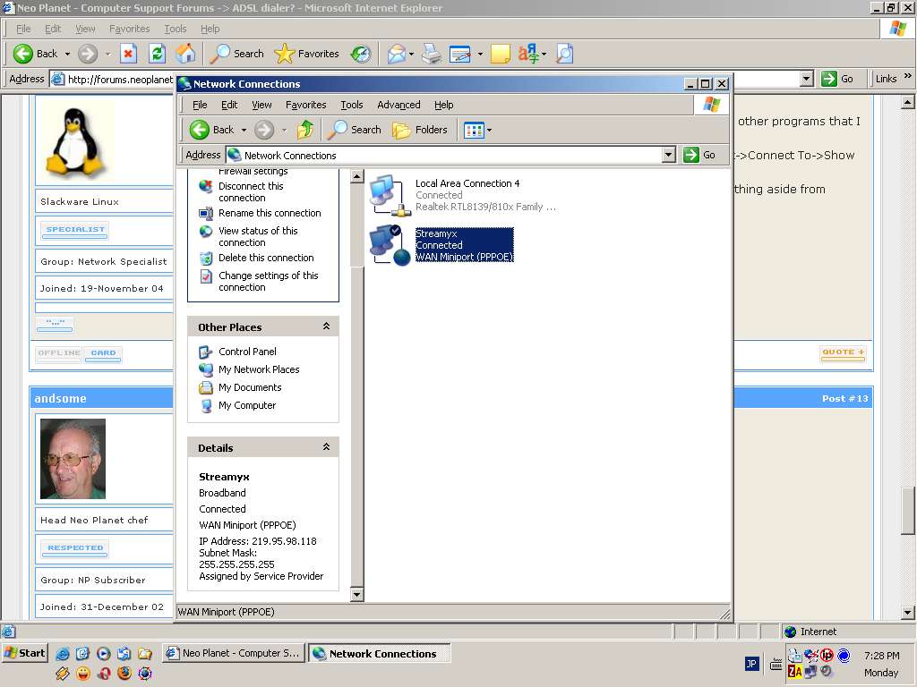Open the Tools menu in Network Connections
Viewport: 917px width, 687px height.
coord(351,106)
